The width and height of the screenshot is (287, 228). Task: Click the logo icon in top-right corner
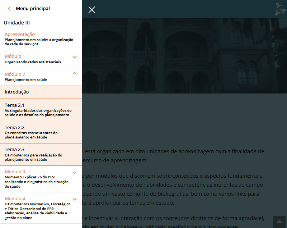(x=281, y=9)
